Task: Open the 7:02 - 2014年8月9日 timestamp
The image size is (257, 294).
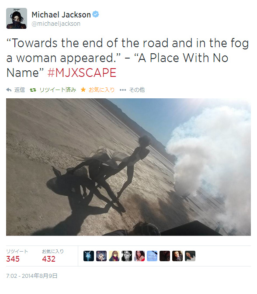Action: (32, 276)
